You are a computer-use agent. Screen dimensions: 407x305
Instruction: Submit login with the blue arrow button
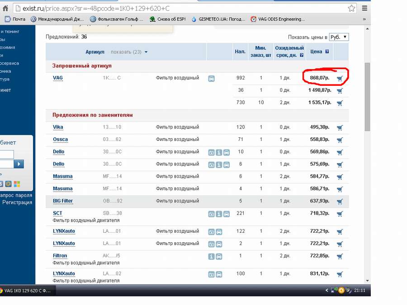(19, 164)
